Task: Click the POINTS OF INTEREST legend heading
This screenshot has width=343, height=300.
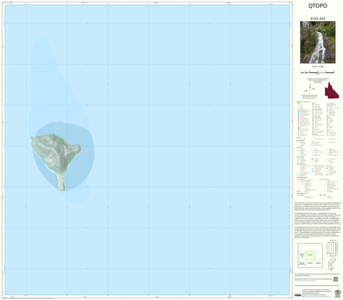Action: pos(303,102)
